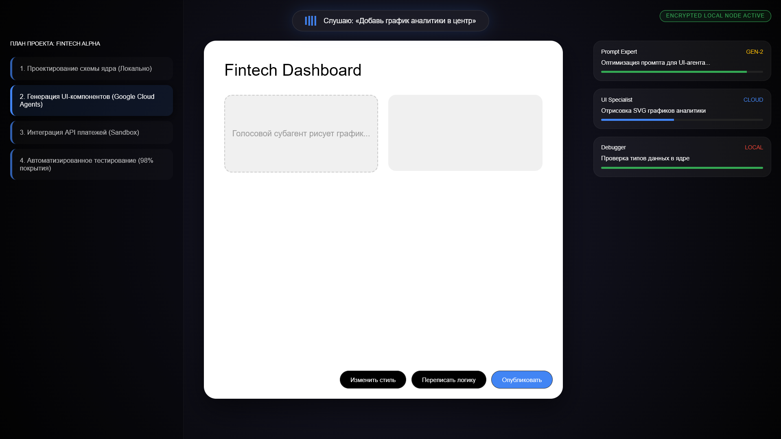Select step 4 Автоматизированное тестирование
Viewport: 781px width, 439px height.
92,164
